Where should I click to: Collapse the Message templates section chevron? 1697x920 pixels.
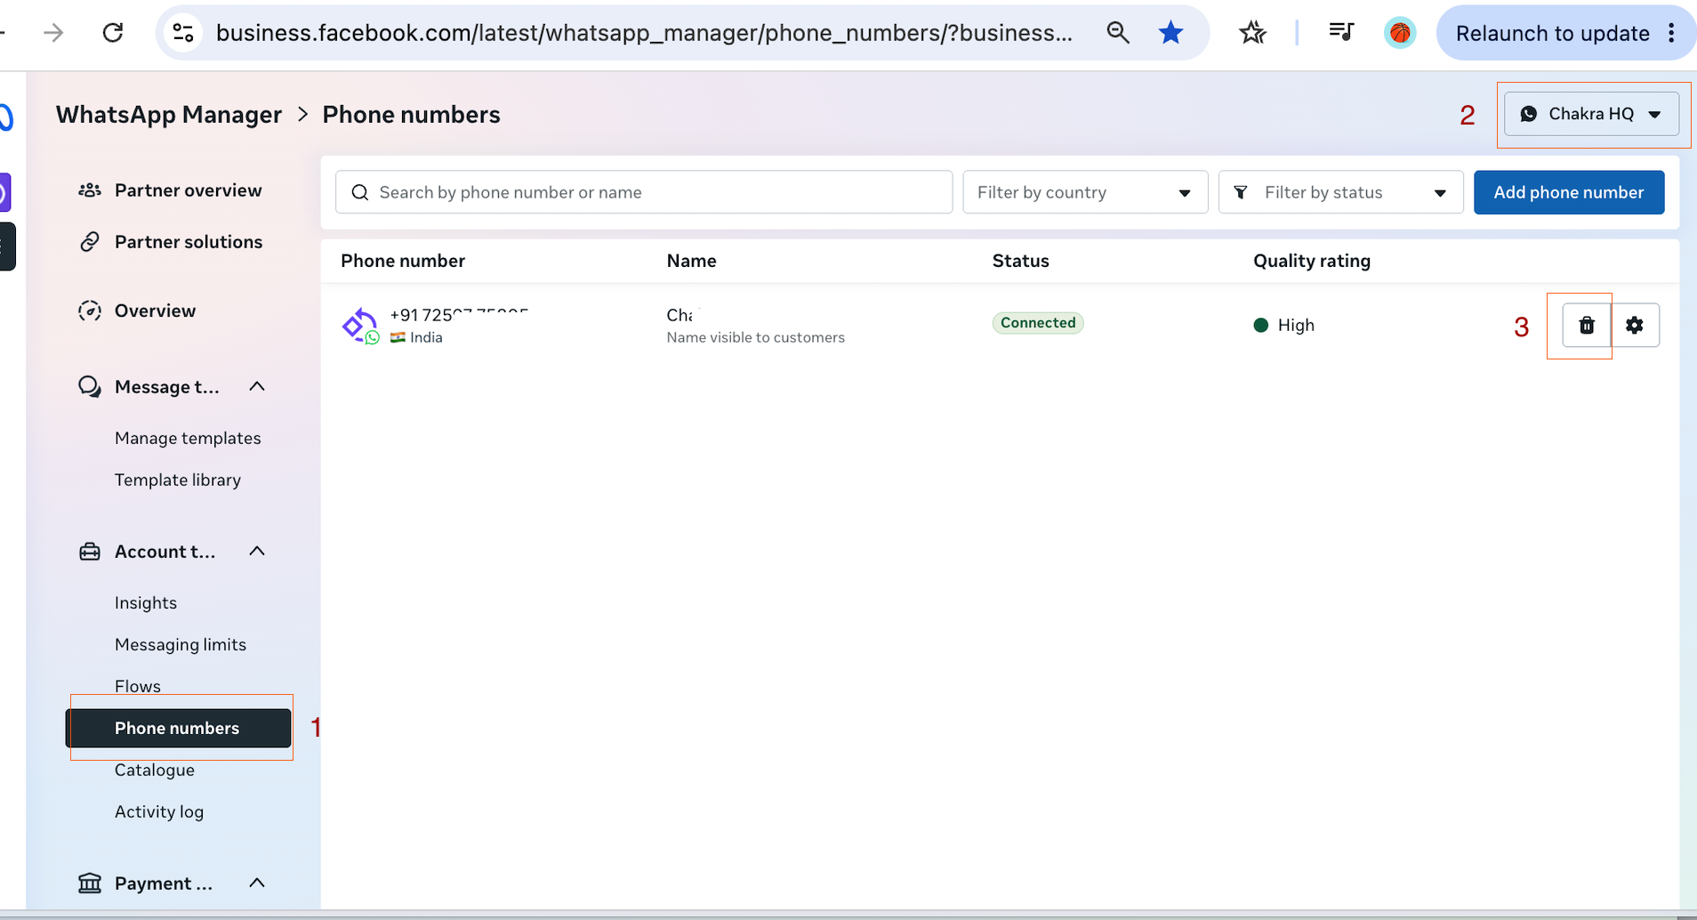click(257, 386)
